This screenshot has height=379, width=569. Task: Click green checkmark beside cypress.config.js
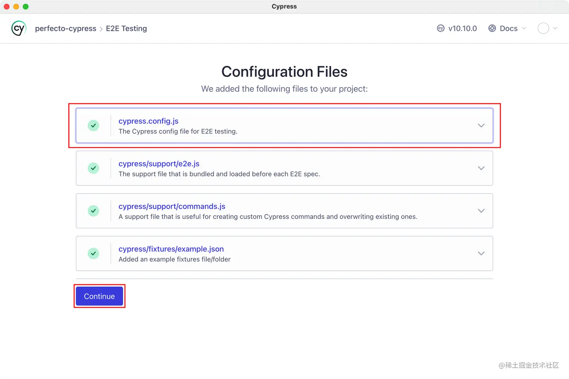93,126
